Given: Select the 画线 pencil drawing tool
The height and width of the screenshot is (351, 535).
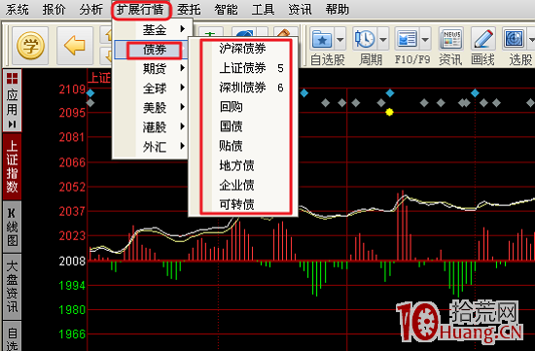Looking at the screenshot, I should (x=483, y=40).
